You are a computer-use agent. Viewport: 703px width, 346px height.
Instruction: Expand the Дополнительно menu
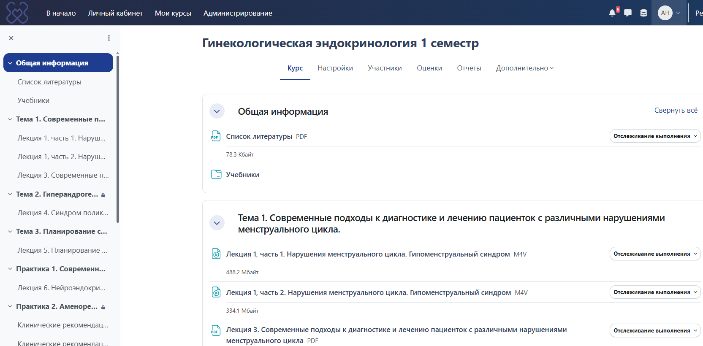point(525,68)
